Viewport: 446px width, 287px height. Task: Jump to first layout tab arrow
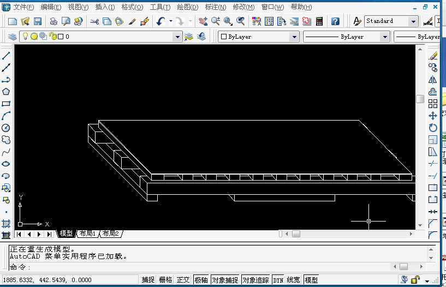point(19,234)
